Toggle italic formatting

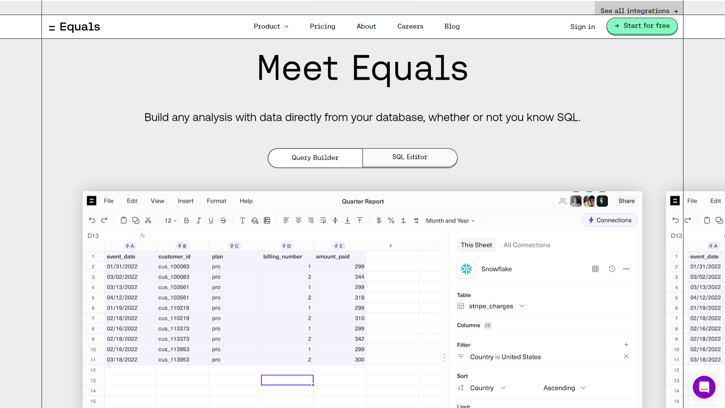199,220
